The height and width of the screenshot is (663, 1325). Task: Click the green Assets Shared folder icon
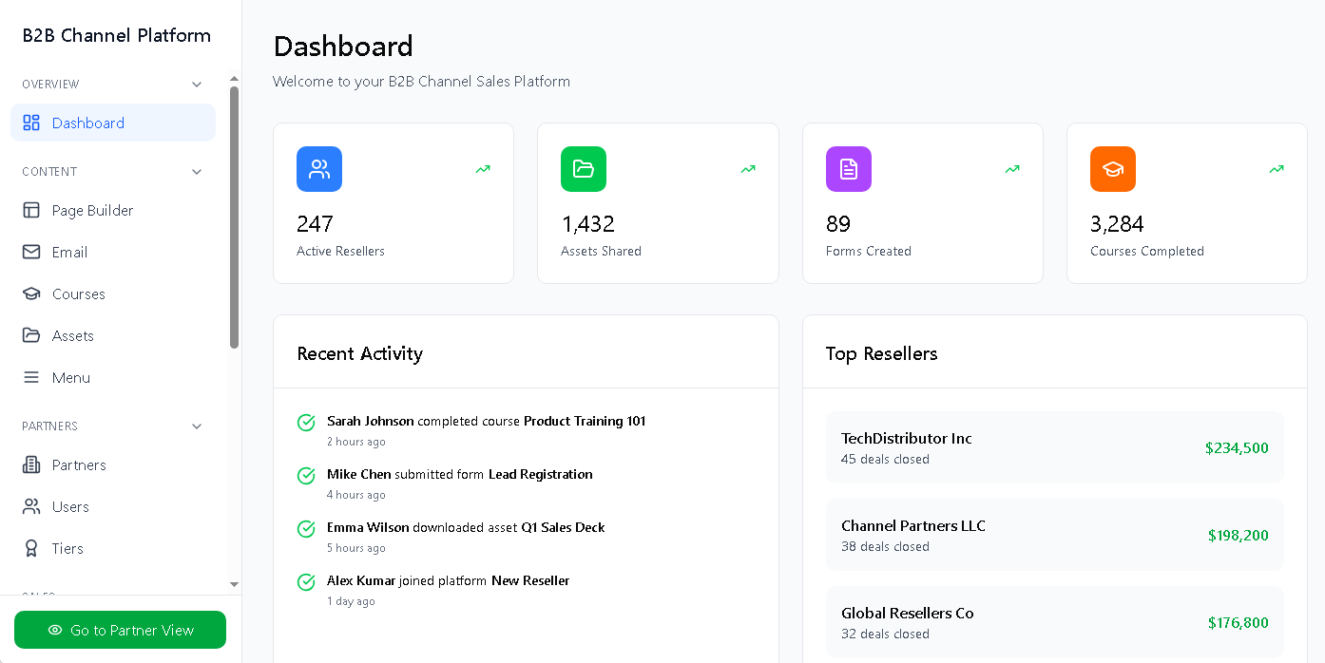[584, 169]
